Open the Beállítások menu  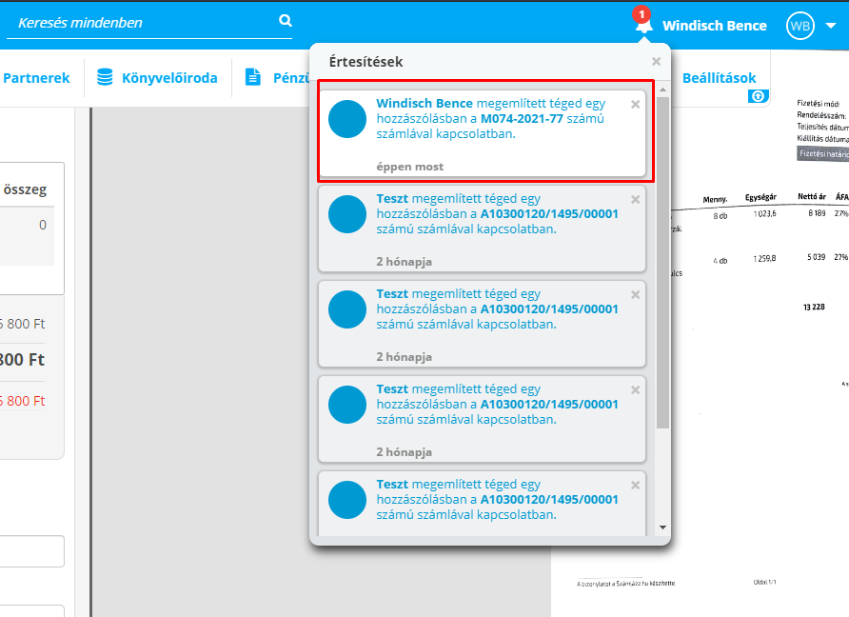point(719,78)
